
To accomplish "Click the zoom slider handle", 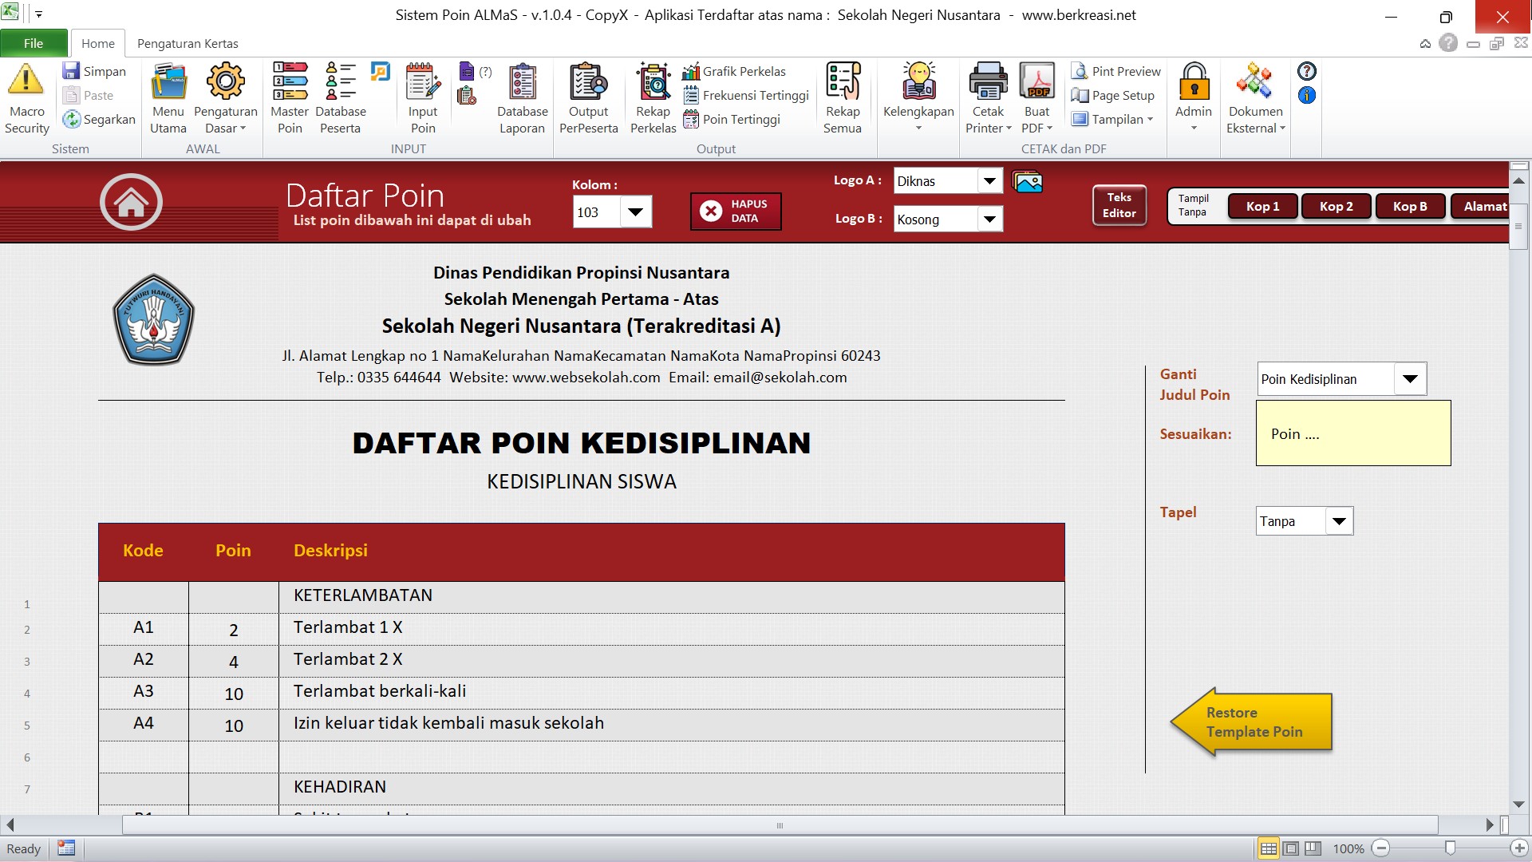I will pos(1450,848).
